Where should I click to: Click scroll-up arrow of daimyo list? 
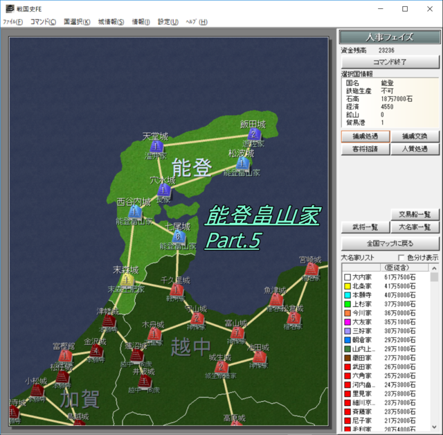(434, 268)
